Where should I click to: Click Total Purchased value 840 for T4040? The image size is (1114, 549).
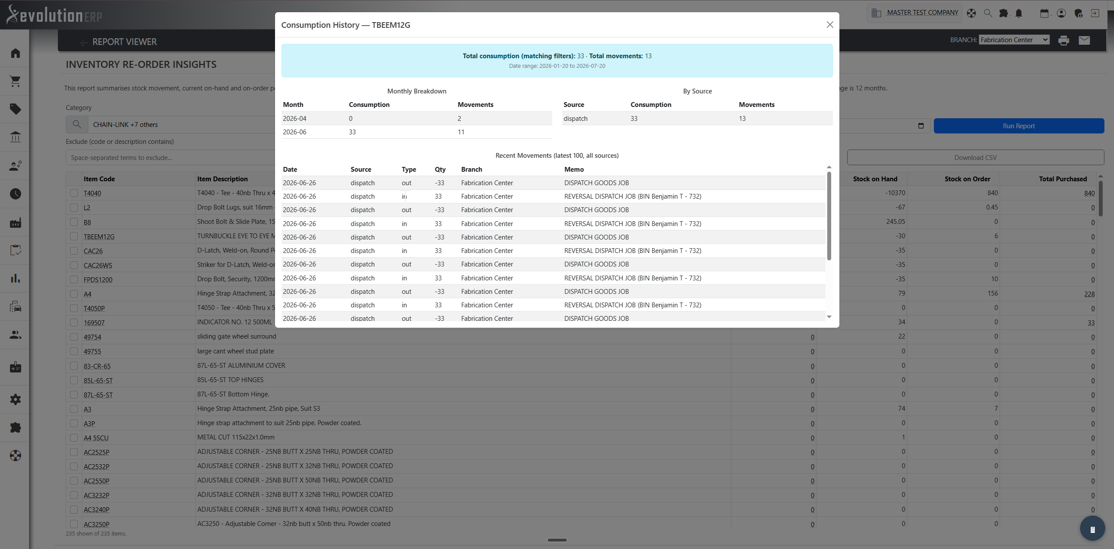[x=1089, y=193]
